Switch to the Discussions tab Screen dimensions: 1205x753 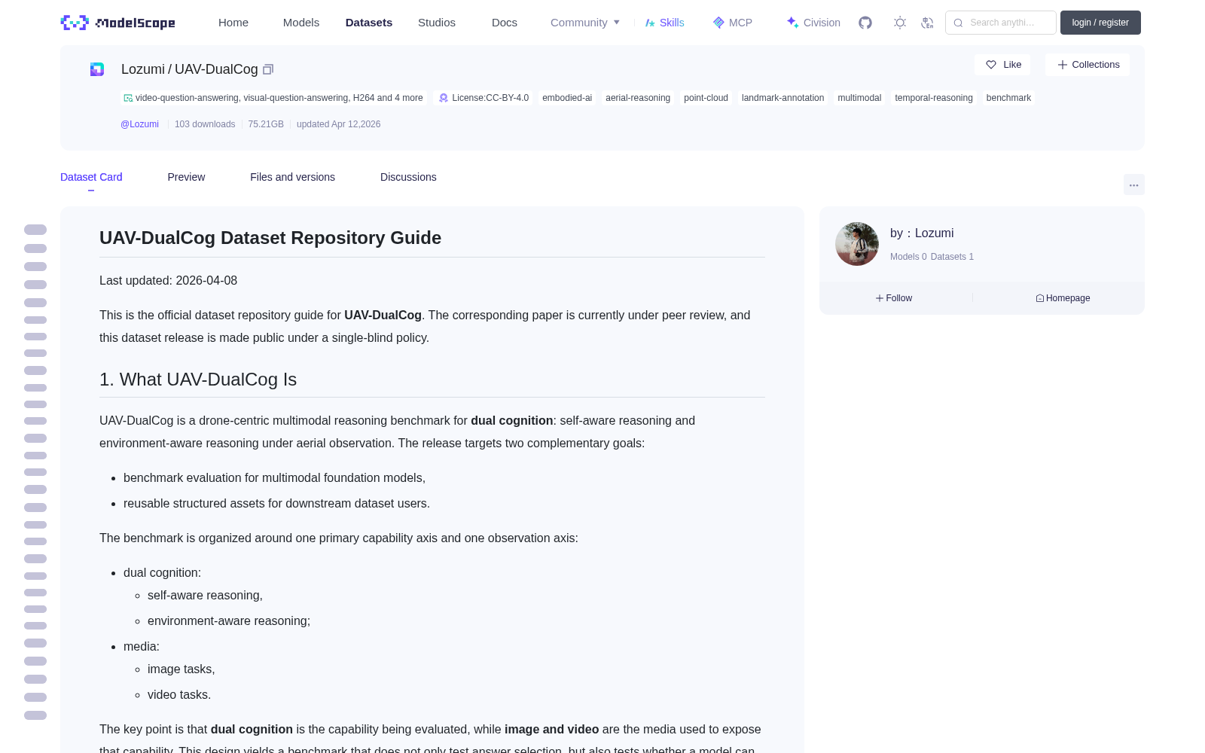coord(408,177)
